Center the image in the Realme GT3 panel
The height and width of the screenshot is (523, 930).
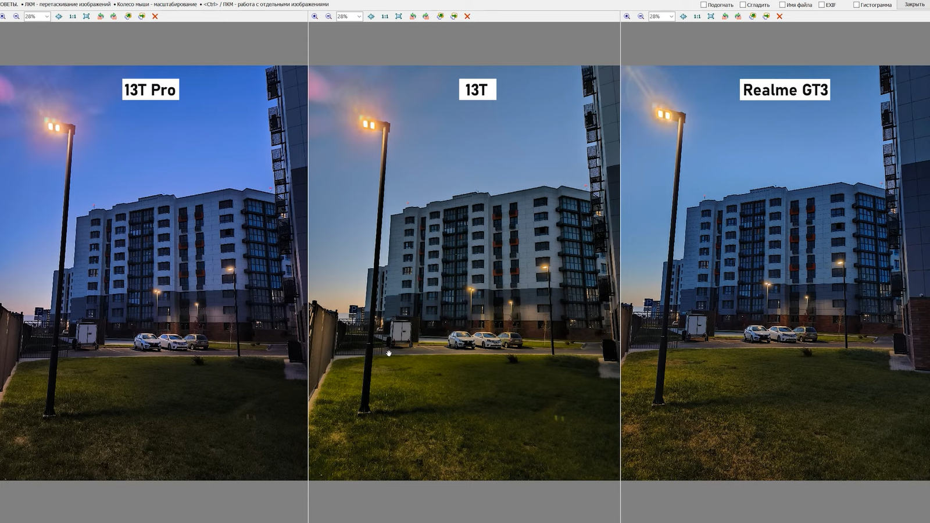coord(683,16)
